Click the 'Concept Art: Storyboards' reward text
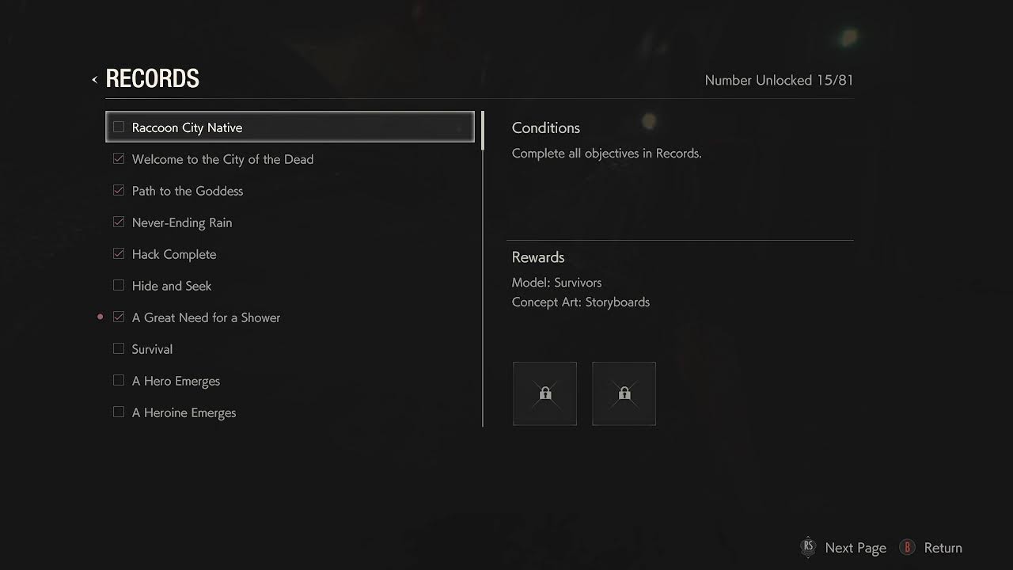1013x570 pixels. click(x=581, y=302)
